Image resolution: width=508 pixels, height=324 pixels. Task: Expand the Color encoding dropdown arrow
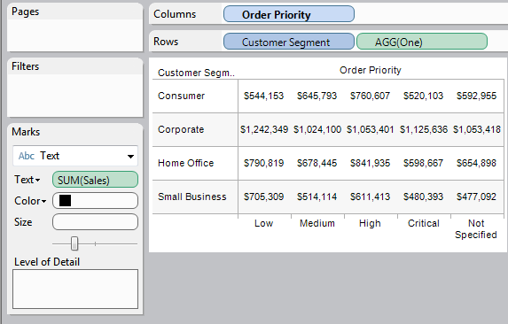43,201
